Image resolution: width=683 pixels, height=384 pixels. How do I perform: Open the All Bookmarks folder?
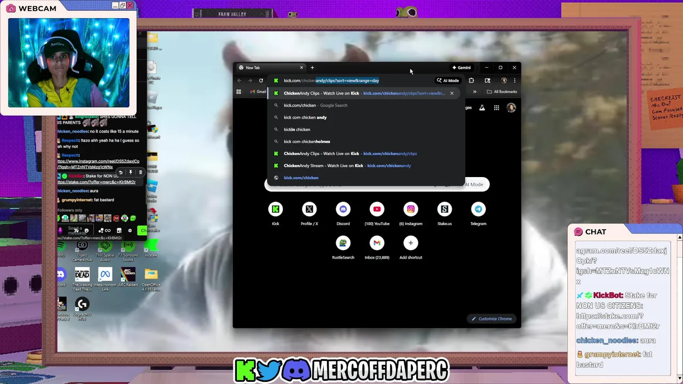[x=502, y=92]
